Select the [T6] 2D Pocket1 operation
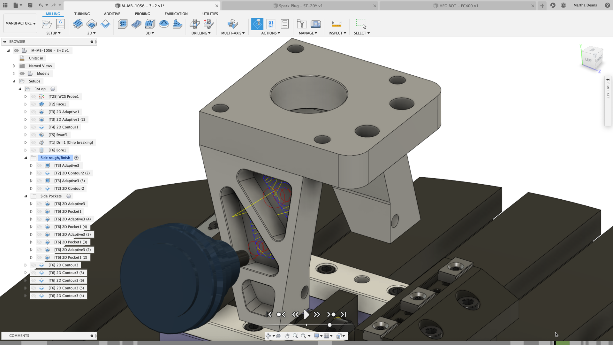 pos(68,211)
